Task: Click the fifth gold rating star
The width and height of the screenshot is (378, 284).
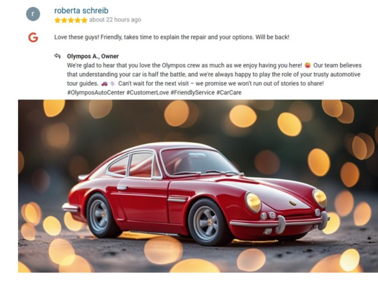Action: pyautogui.click(x=84, y=20)
